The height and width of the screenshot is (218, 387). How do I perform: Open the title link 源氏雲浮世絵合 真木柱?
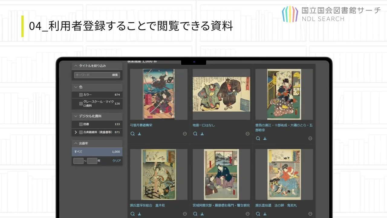[x=148, y=205]
